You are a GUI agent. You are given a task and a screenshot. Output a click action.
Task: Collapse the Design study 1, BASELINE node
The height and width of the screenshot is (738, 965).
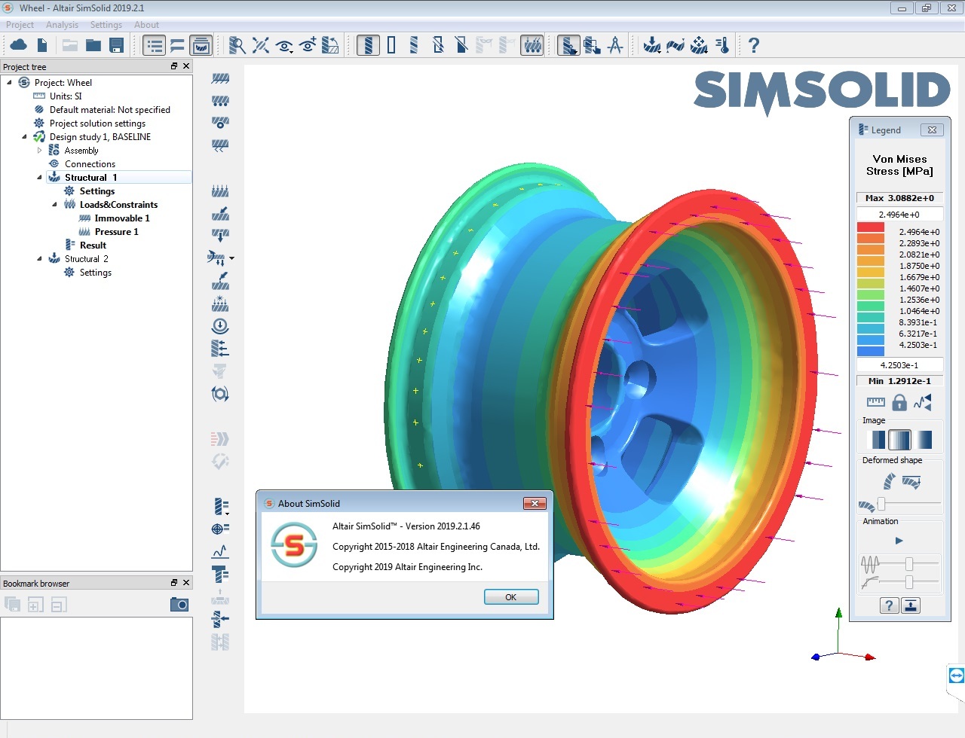(24, 137)
